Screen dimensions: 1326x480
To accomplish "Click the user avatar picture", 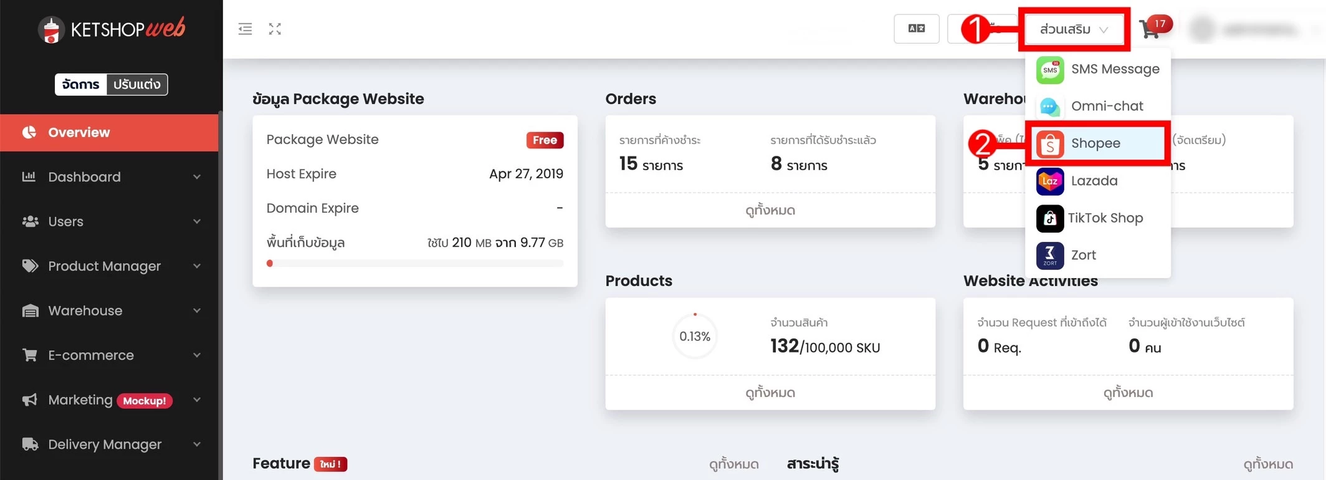I will (1203, 29).
